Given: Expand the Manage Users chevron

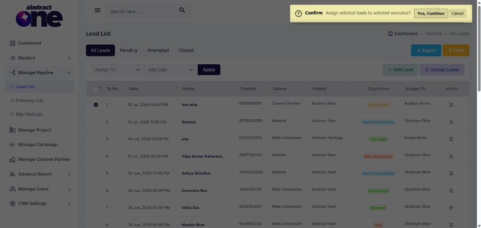Looking at the screenshot, I should click(70, 189).
